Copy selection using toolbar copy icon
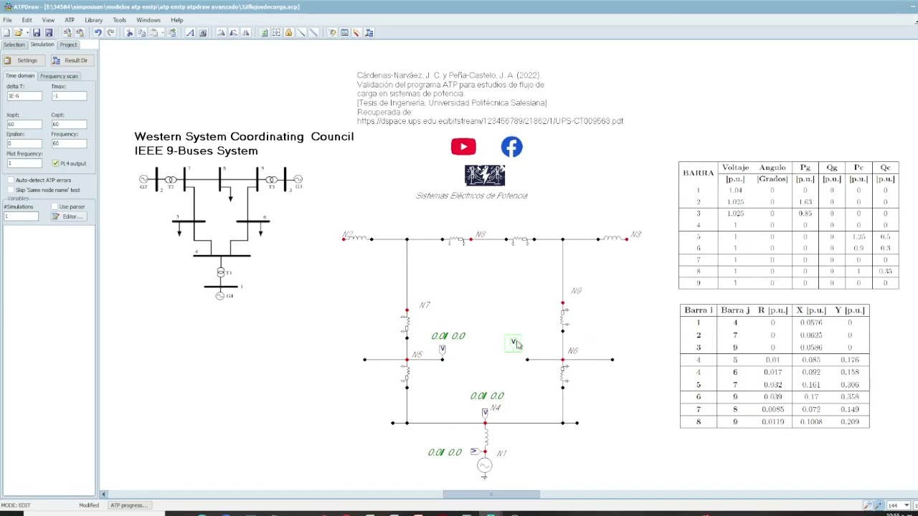This screenshot has height=516, width=918. pos(141,32)
